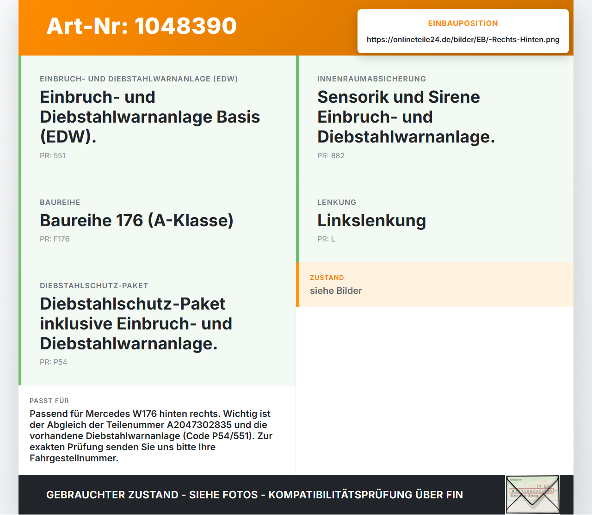Select the Einbruch- und Diebstahlwarnanlage Basis (EDW) title

pyautogui.click(x=150, y=117)
